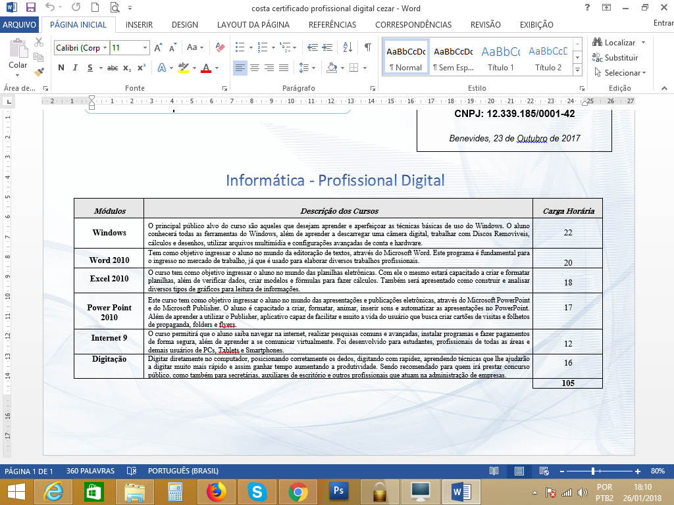Click the zoom slider in status bar

click(594, 471)
